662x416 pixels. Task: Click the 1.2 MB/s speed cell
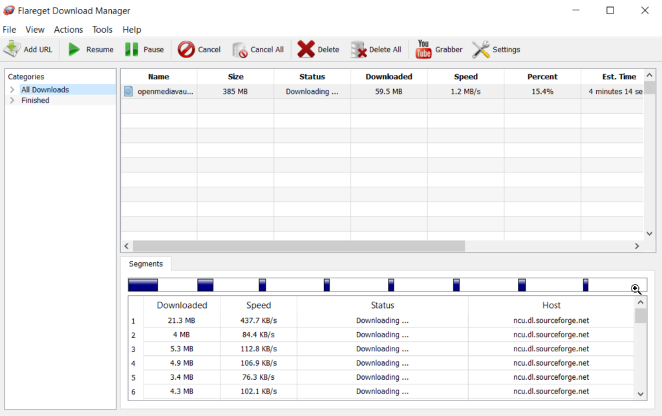point(465,92)
